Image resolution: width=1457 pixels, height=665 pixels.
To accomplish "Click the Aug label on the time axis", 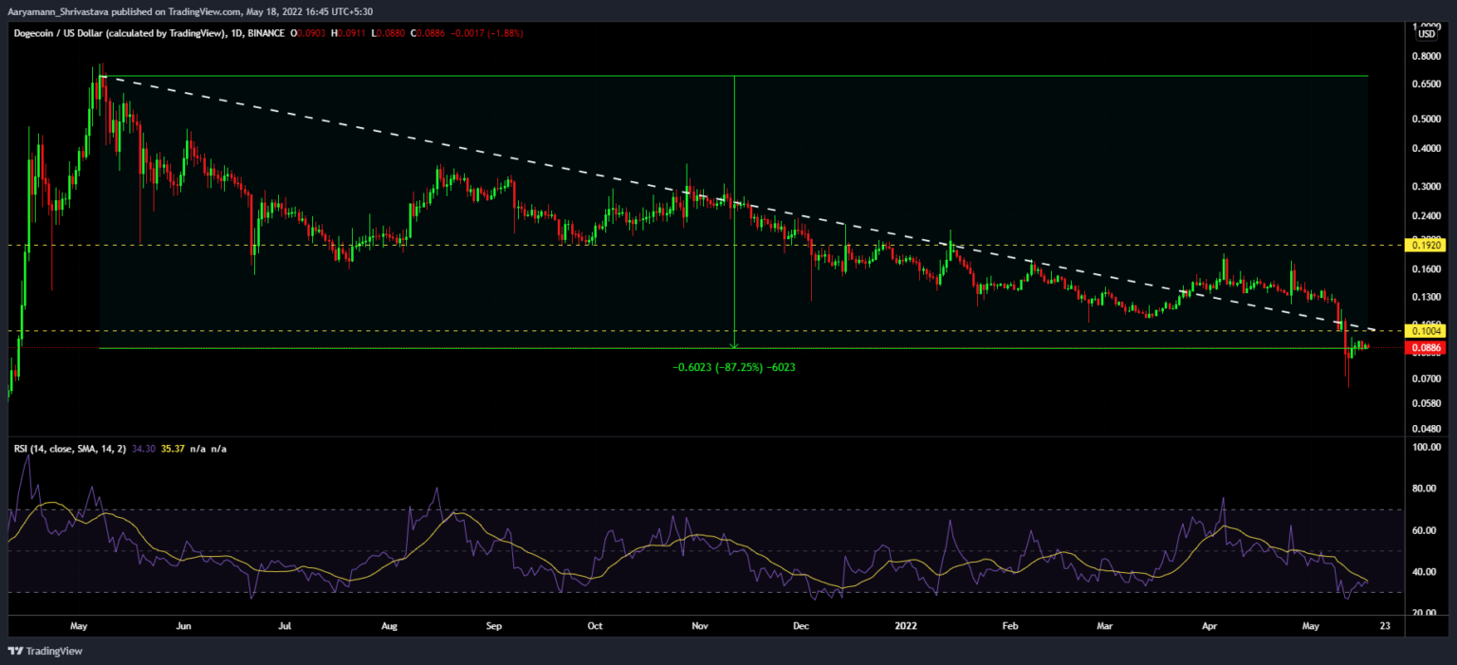I will pos(388,627).
